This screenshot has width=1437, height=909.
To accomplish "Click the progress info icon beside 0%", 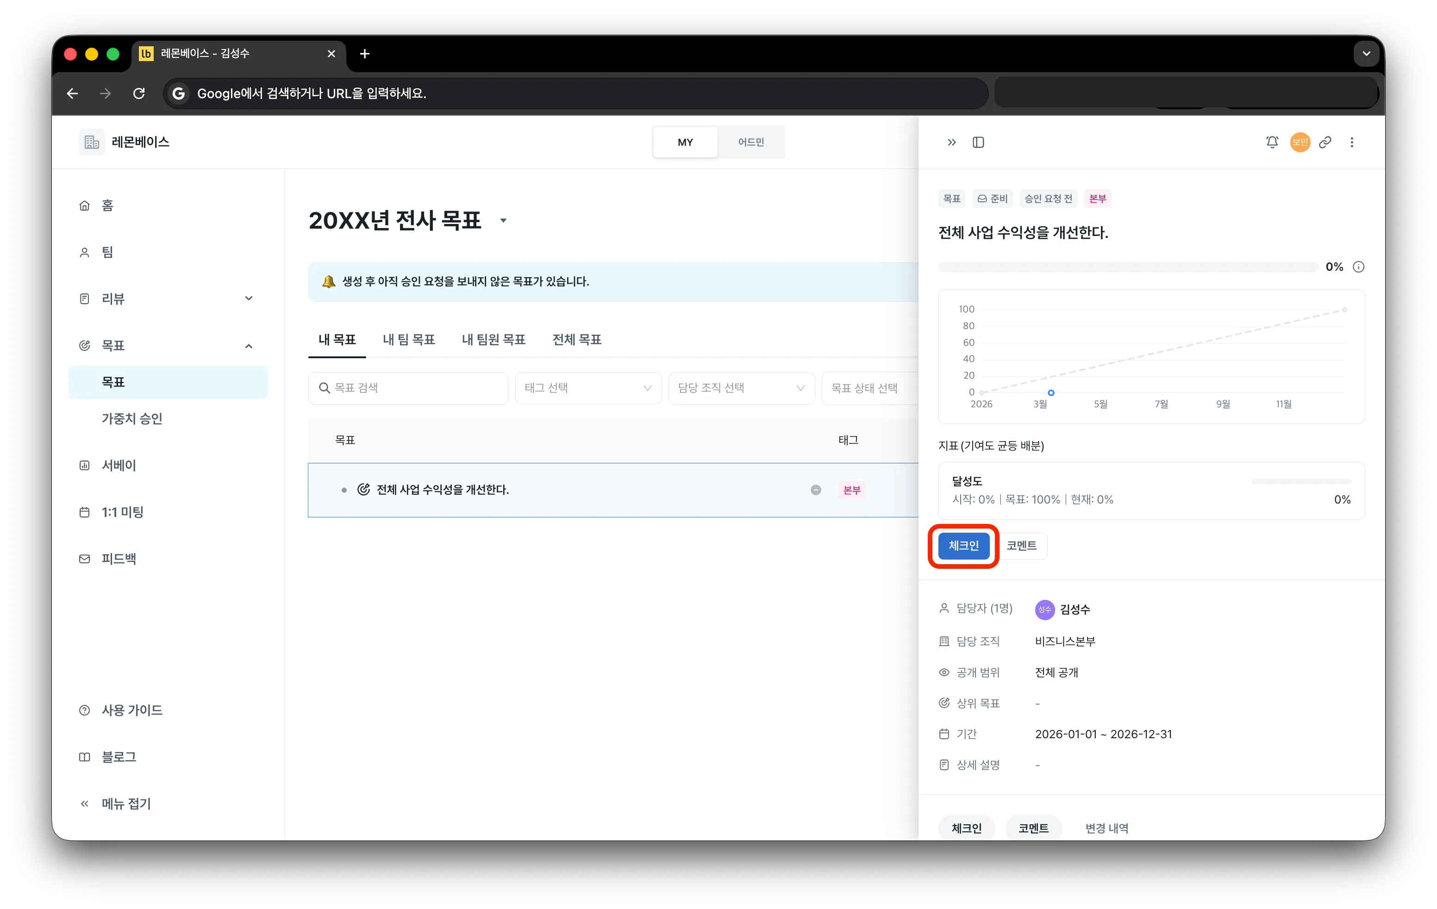I will [x=1358, y=267].
